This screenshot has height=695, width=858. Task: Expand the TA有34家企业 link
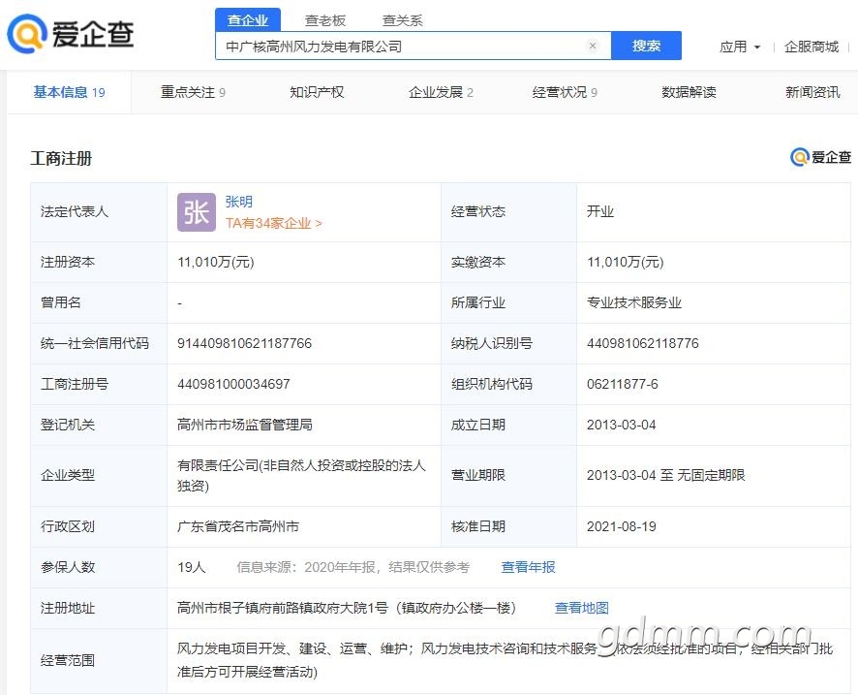pos(274,223)
